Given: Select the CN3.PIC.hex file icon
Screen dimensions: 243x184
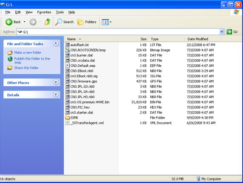Looking at the screenshot, I should coord(67,107).
